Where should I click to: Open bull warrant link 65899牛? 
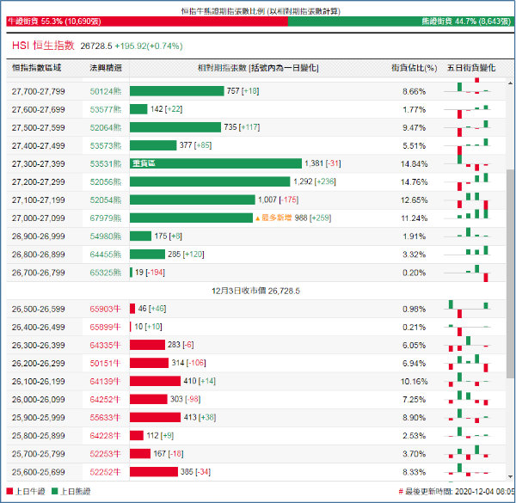click(105, 327)
